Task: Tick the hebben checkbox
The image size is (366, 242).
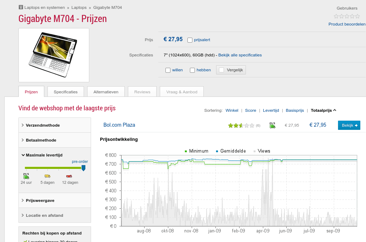Action: (x=192, y=70)
